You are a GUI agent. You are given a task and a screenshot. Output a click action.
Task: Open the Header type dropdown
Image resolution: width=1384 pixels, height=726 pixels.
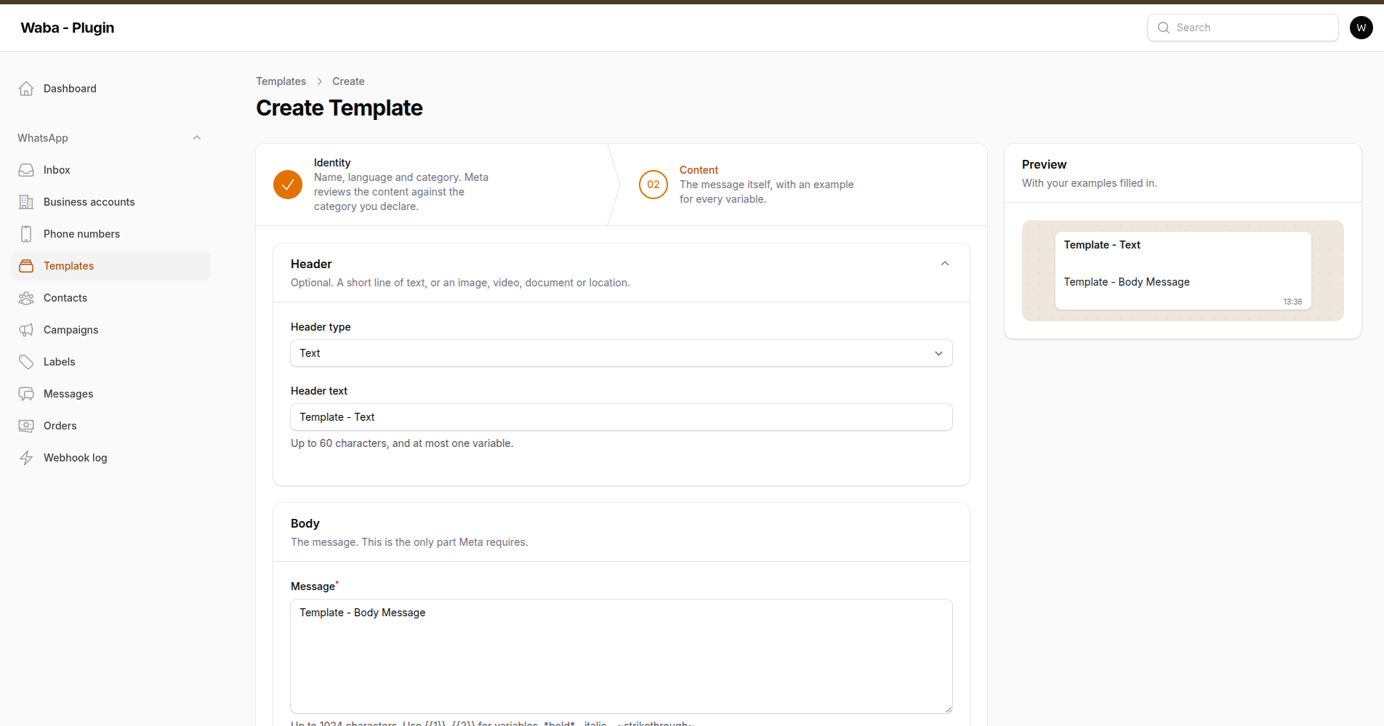(621, 353)
